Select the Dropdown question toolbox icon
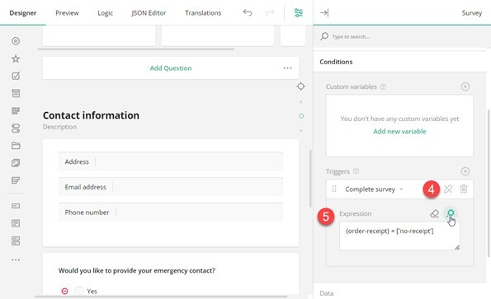Screen dimensions: 491x299 pyautogui.click(x=16, y=93)
